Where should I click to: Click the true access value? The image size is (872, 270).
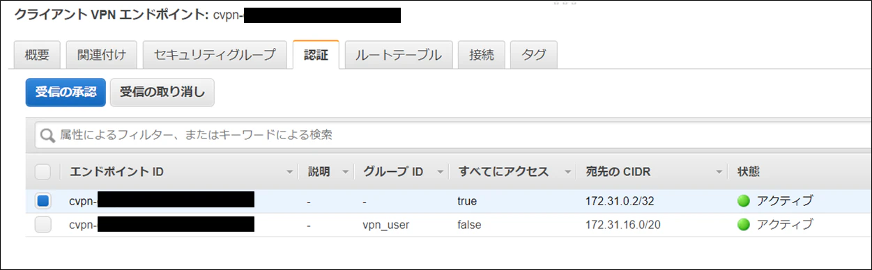(x=467, y=201)
